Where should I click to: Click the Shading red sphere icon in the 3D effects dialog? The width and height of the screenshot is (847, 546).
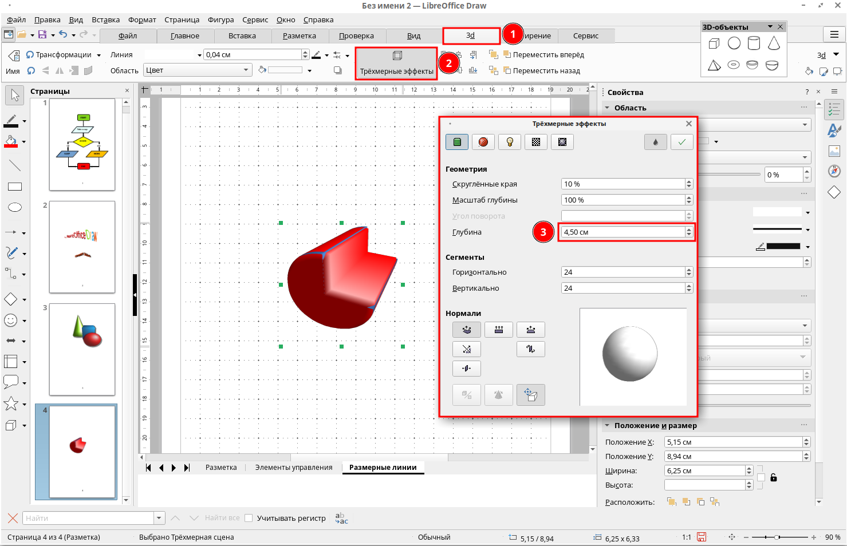483,142
